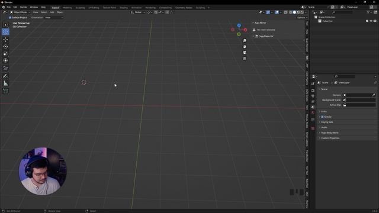Screen dimensions: 379x213
Task: Toggle Collection render camera icon
Action: click(375, 21)
